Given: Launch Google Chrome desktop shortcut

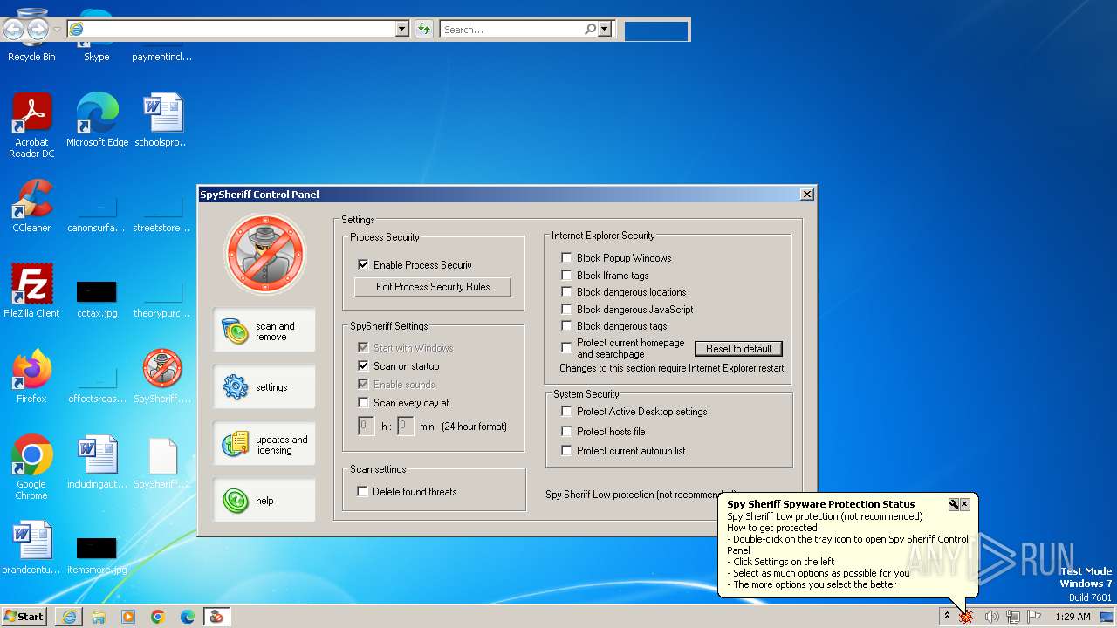Looking at the screenshot, I should coord(31,468).
